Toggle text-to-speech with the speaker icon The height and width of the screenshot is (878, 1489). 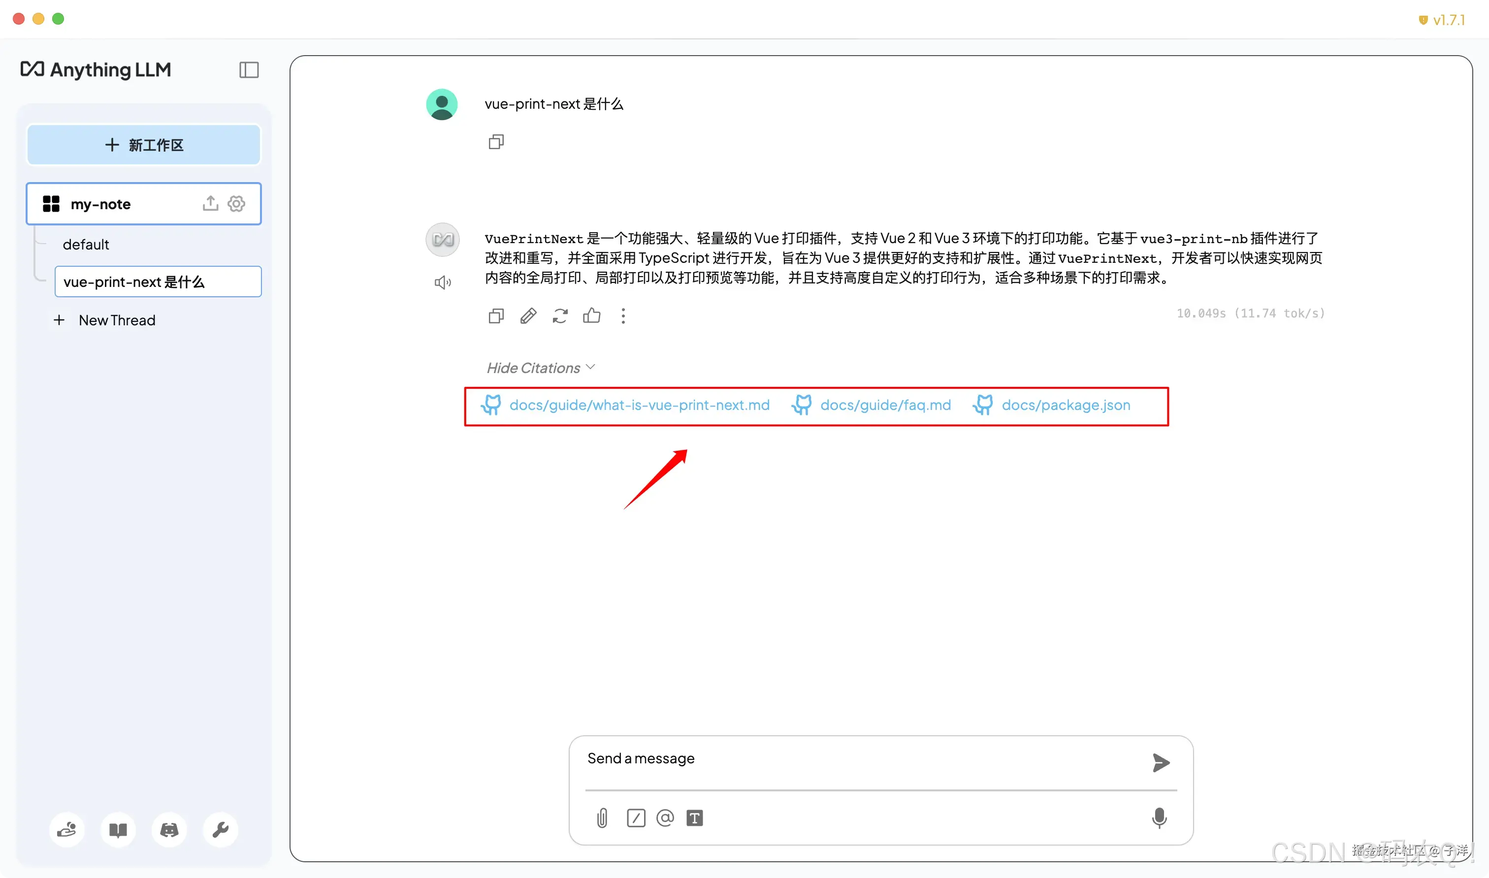point(443,282)
